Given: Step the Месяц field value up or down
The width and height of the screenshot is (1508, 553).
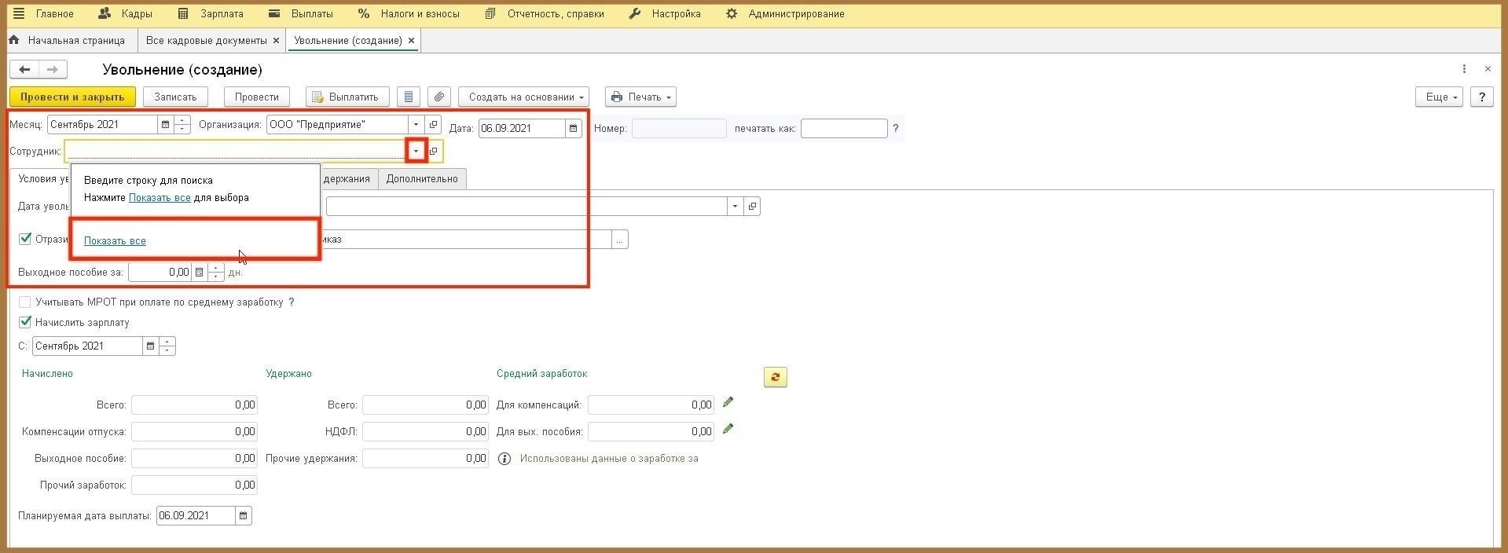Looking at the screenshot, I should [x=182, y=124].
